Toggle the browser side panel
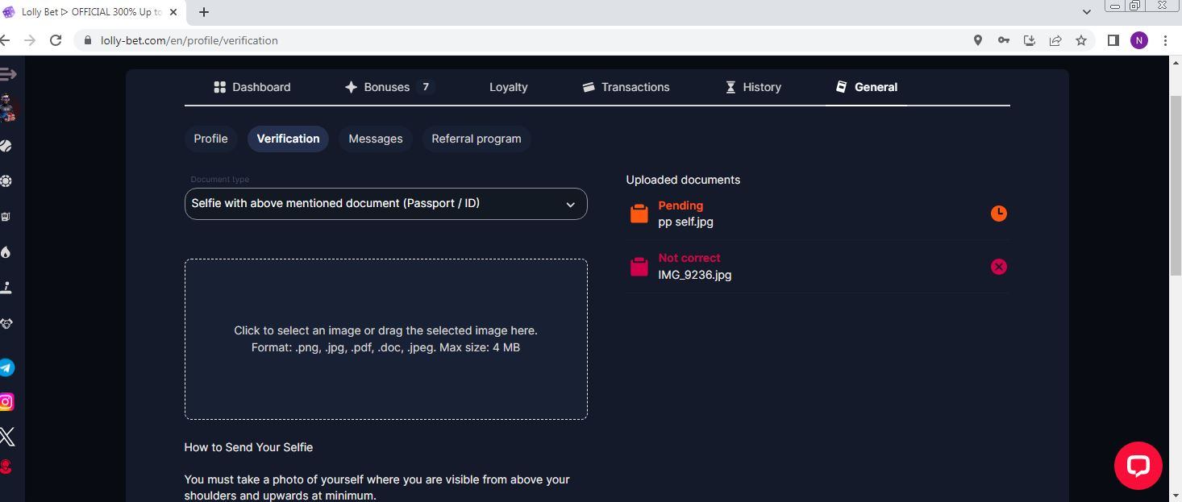This screenshot has height=502, width=1182. click(1113, 40)
